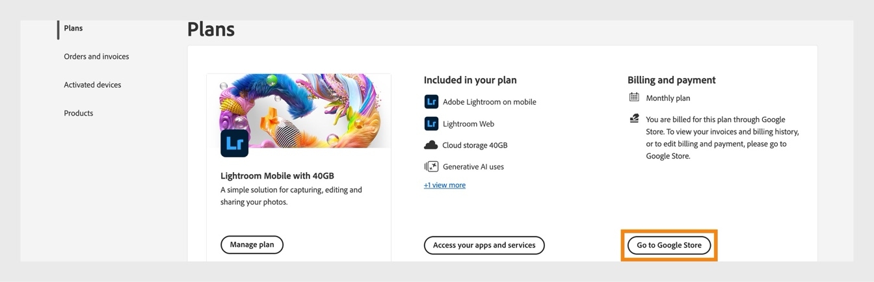Click the Lightroom Mobile with 40GB title

(x=277, y=176)
